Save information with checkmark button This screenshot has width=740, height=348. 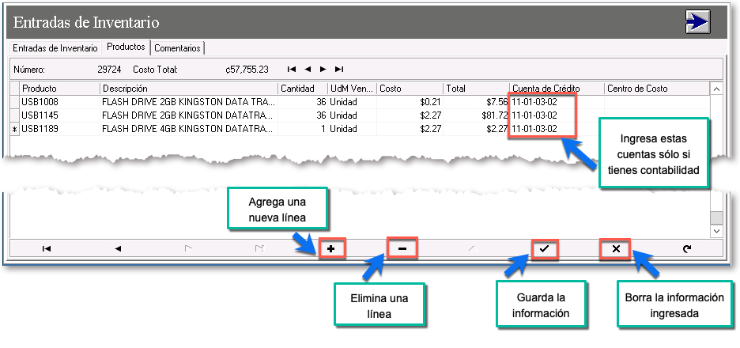545,249
